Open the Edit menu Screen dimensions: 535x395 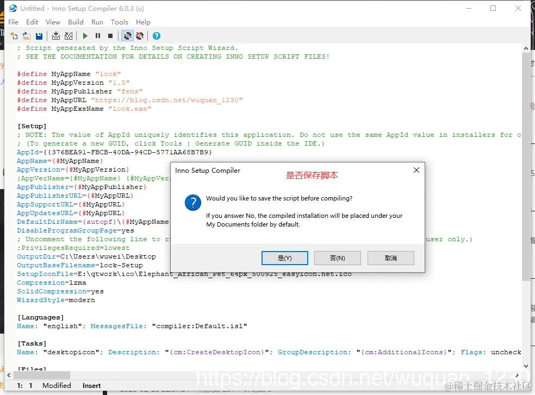point(32,22)
